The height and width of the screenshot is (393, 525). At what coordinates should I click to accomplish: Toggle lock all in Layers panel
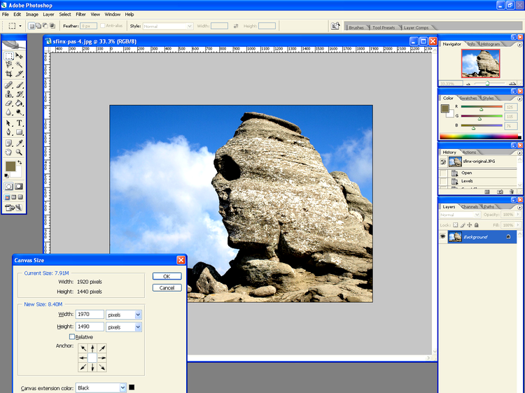pyautogui.click(x=477, y=225)
